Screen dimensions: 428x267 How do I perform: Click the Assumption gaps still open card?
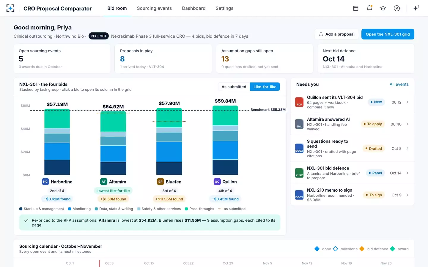click(x=265, y=59)
